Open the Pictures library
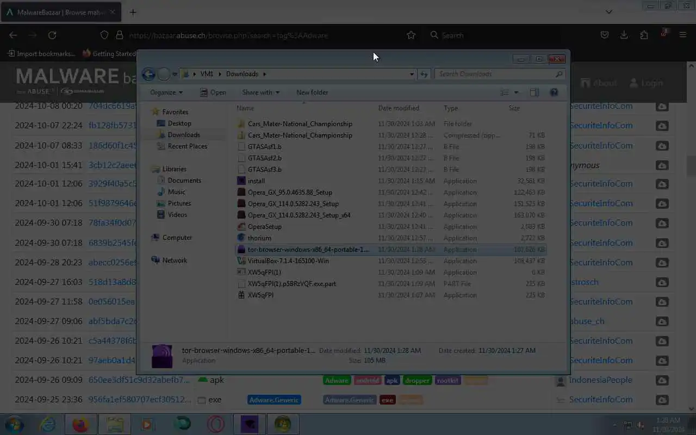The image size is (696, 435). click(x=179, y=203)
